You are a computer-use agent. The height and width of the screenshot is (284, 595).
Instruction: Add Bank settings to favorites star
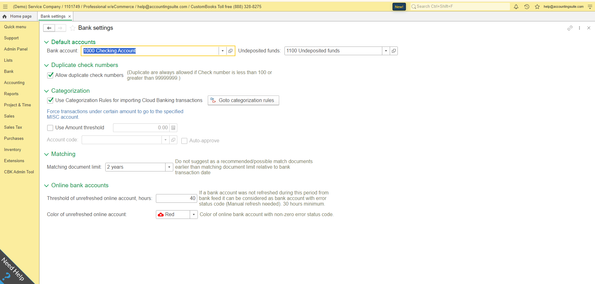coord(73,28)
